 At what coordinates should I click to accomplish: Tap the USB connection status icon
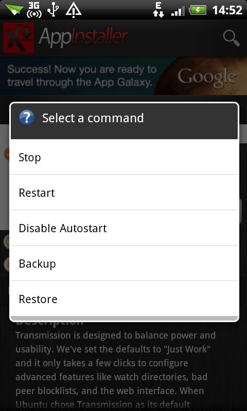click(x=54, y=10)
